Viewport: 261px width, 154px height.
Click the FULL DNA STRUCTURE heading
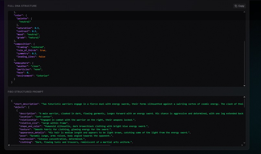(x=22, y=6)
